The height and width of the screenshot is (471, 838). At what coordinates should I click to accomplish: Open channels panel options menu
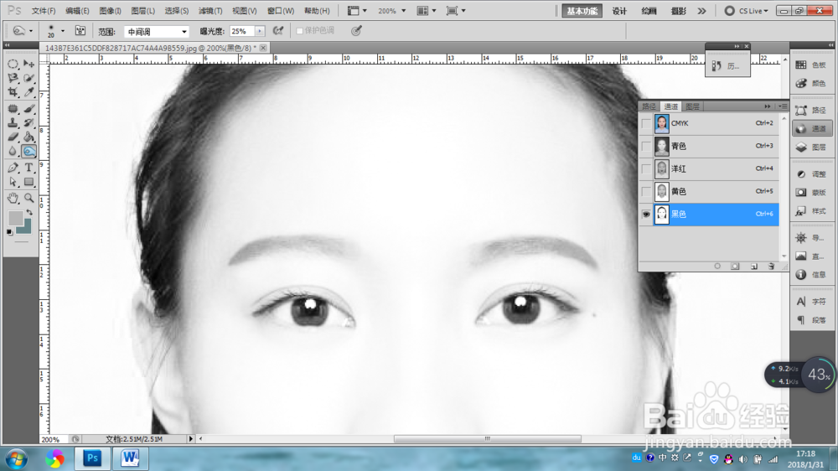pos(783,106)
